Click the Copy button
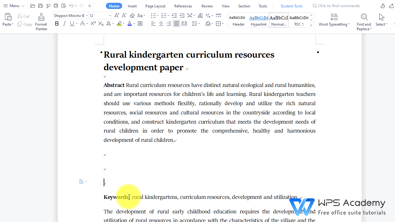Viewport: 395px width, 222px height. tap(25, 24)
